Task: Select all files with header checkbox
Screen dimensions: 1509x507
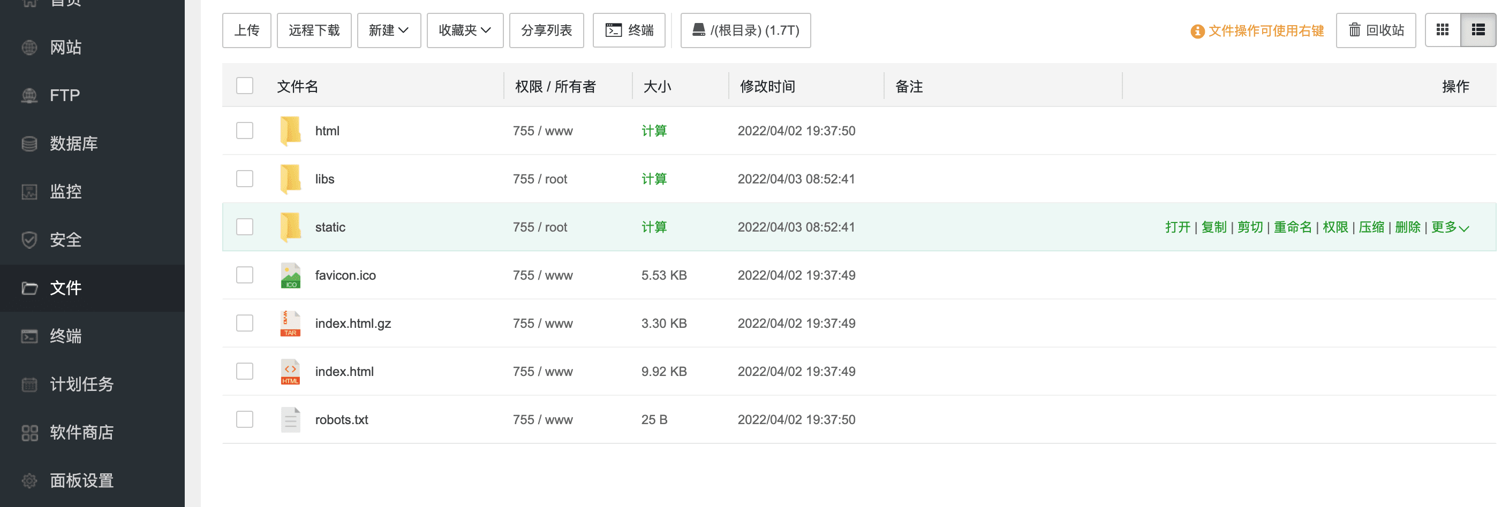Action: [245, 86]
